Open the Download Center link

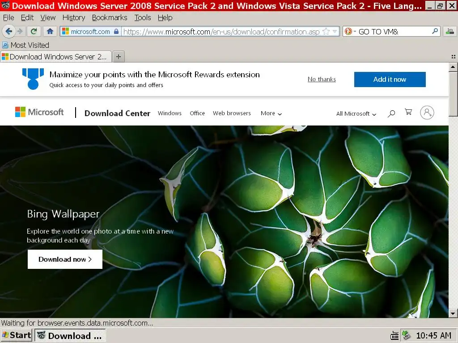click(x=117, y=113)
